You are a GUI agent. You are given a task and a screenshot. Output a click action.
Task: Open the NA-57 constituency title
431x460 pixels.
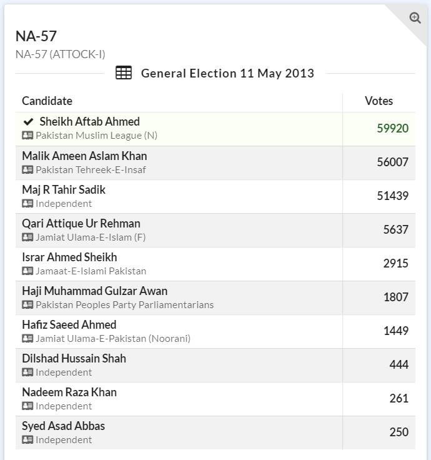[36, 36]
